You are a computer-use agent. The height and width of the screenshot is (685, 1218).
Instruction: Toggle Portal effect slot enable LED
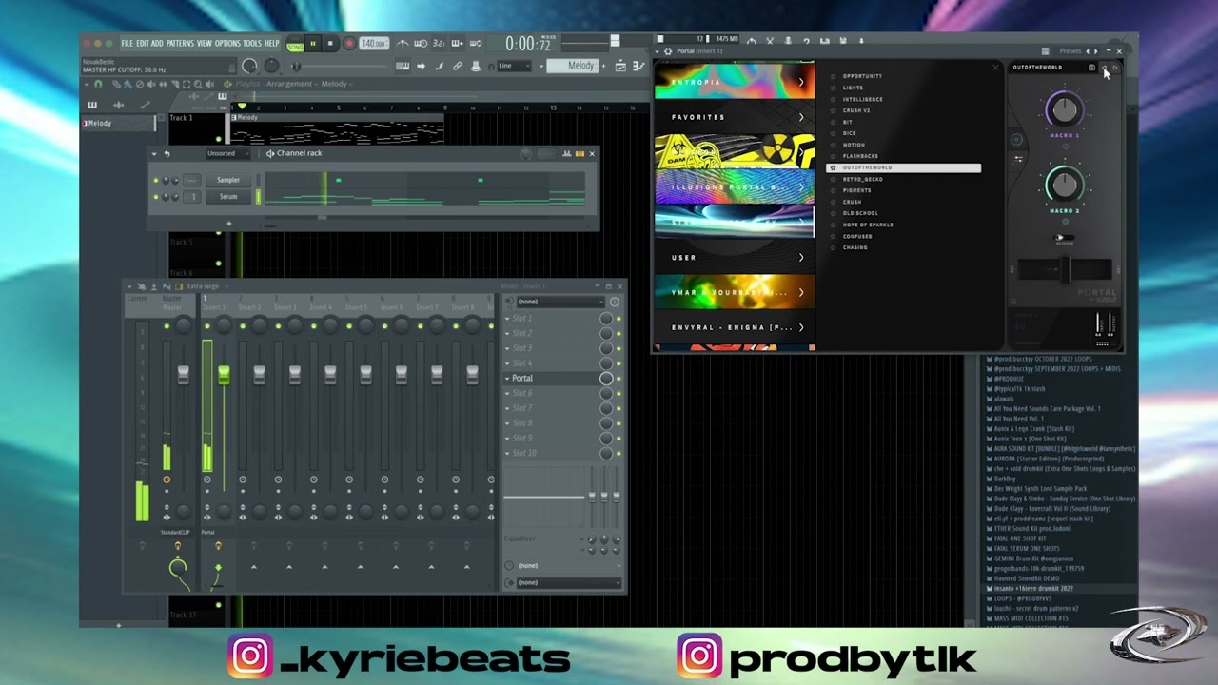click(619, 378)
